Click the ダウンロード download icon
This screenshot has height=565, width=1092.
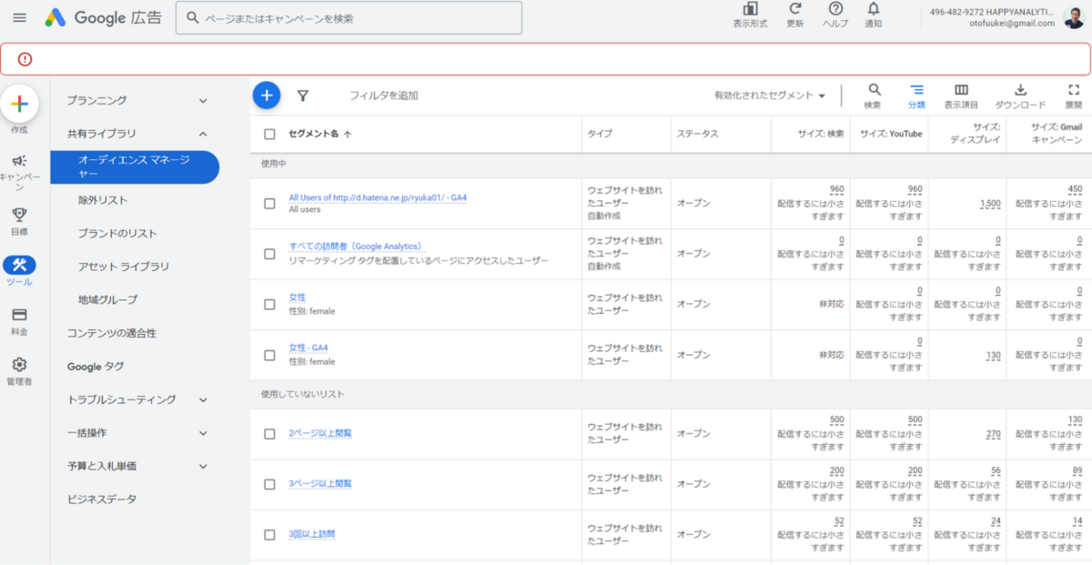tap(1020, 89)
